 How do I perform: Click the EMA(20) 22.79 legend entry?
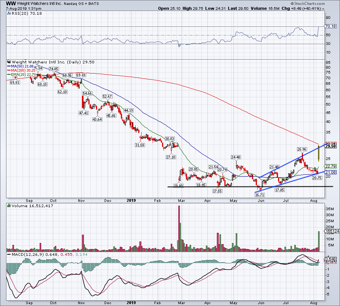[22, 74]
